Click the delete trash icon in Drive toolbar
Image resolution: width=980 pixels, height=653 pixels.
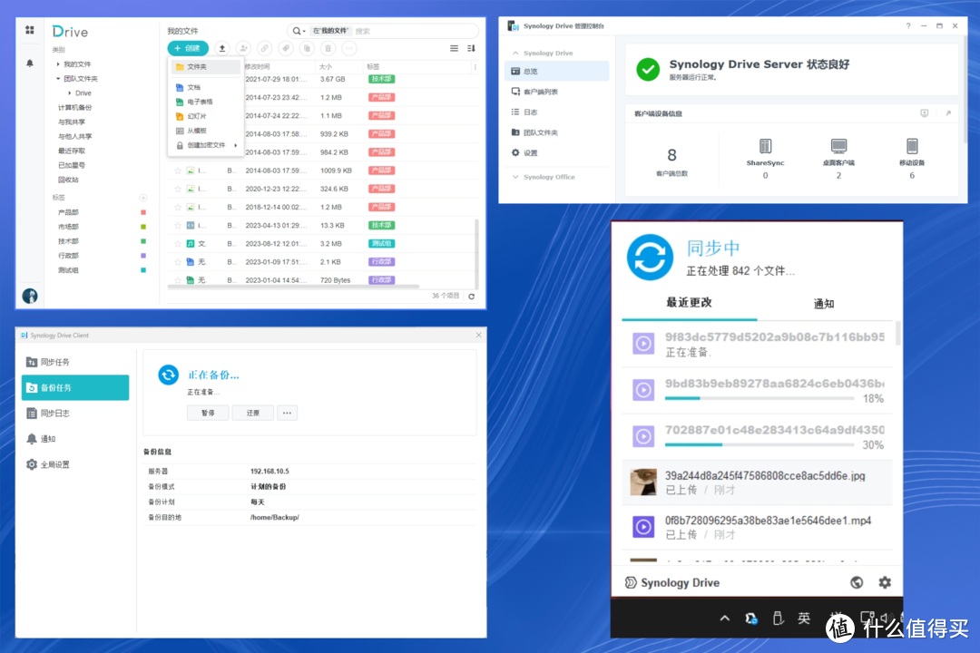pos(328,48)
